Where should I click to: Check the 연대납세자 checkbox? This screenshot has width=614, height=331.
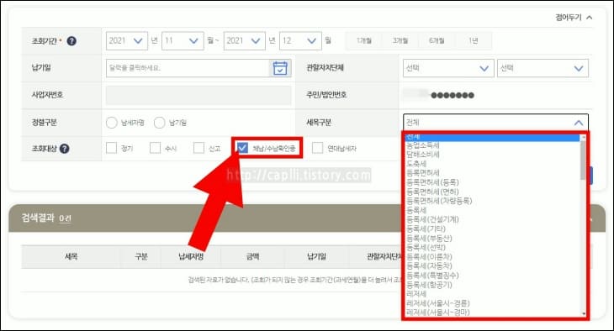(318, 148)
